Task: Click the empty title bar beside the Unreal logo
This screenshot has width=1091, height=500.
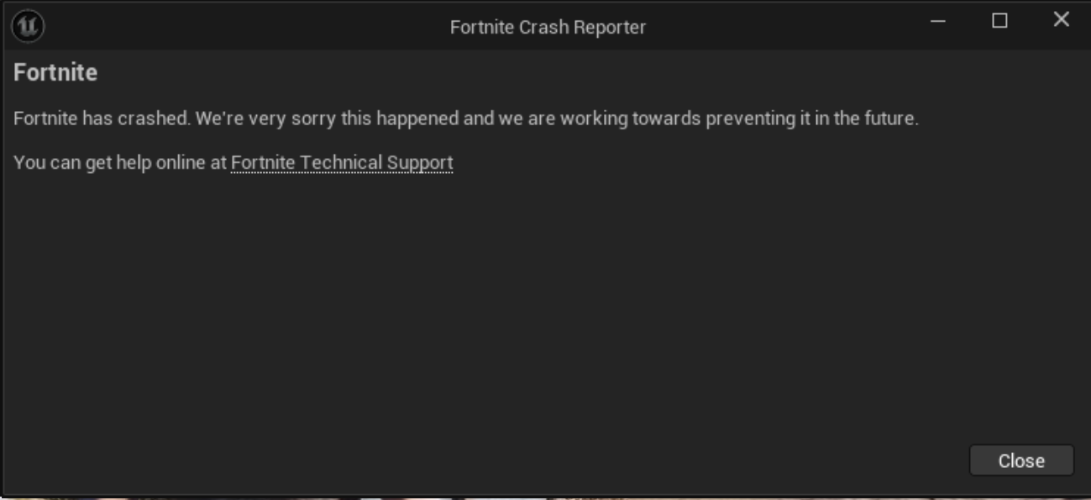Action: [x=244, y=26]
